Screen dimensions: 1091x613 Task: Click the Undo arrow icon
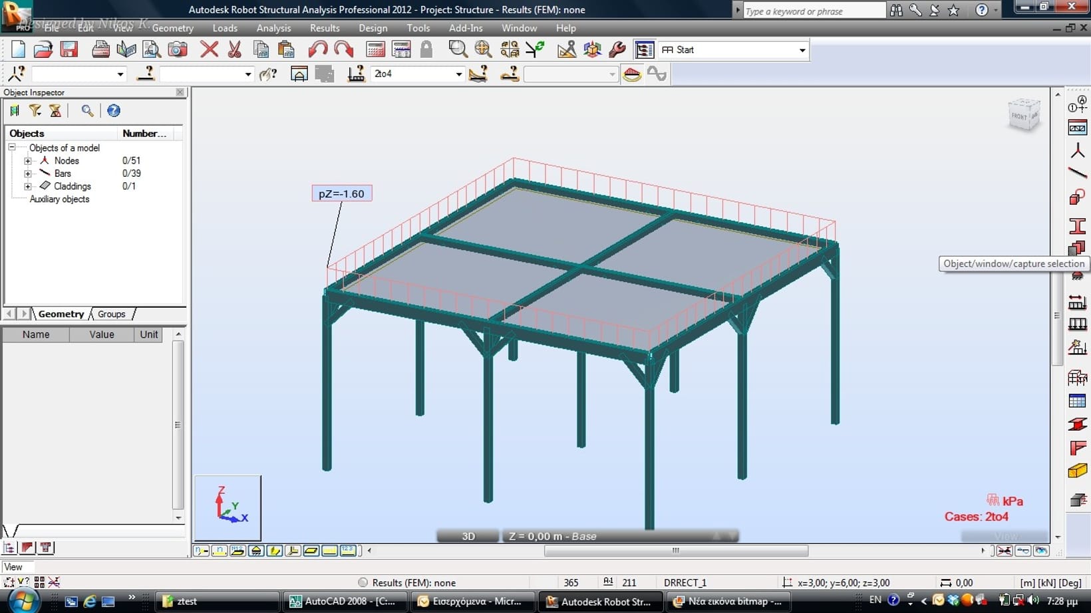[x=317, y=50]
